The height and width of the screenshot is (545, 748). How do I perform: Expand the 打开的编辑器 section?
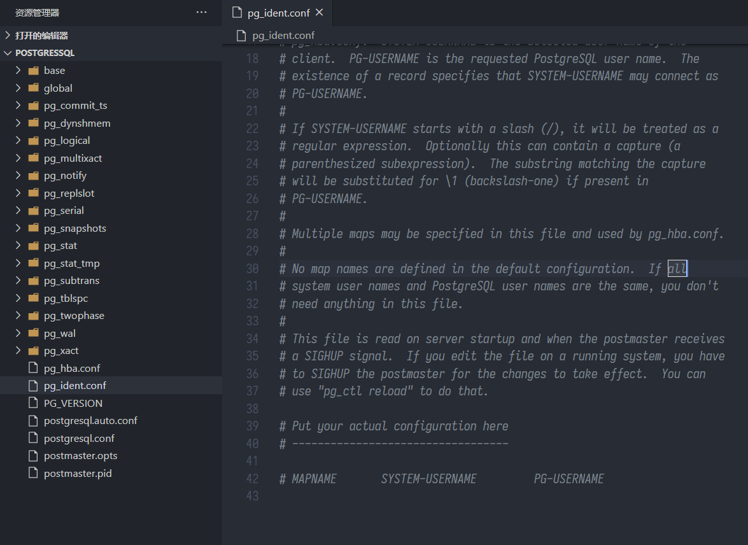[8, 36]
